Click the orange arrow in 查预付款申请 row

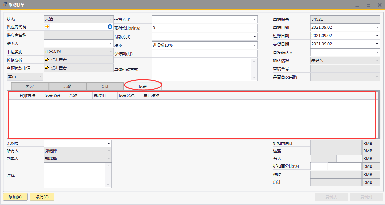pos(47,68)
